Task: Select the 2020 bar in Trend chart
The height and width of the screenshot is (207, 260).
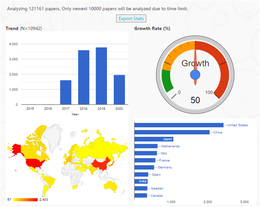Action: click(119, 89)
